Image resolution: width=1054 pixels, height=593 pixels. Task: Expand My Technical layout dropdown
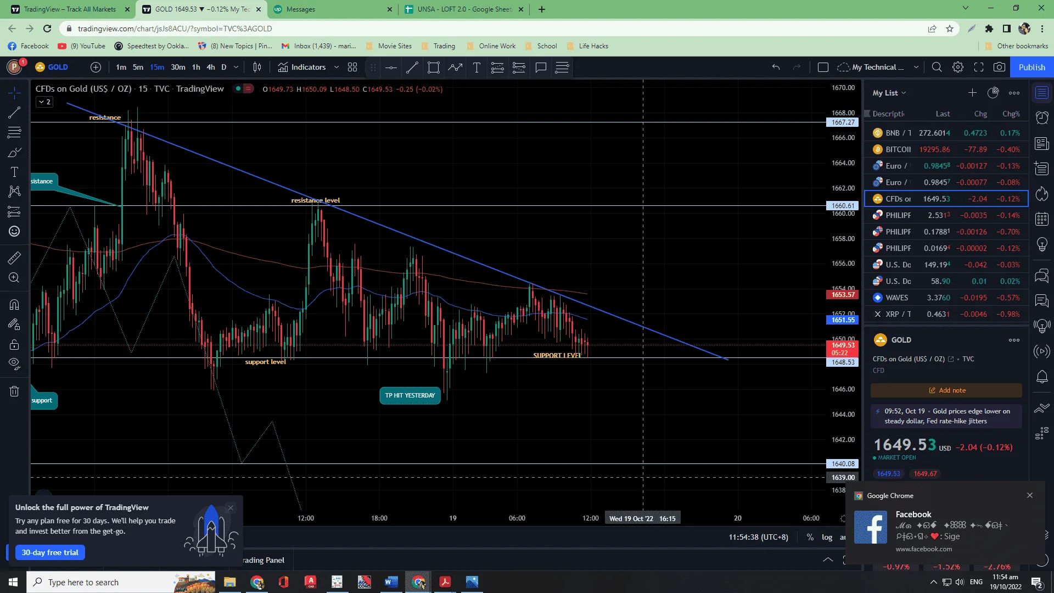pyautogui.click(x=916, y=67)
